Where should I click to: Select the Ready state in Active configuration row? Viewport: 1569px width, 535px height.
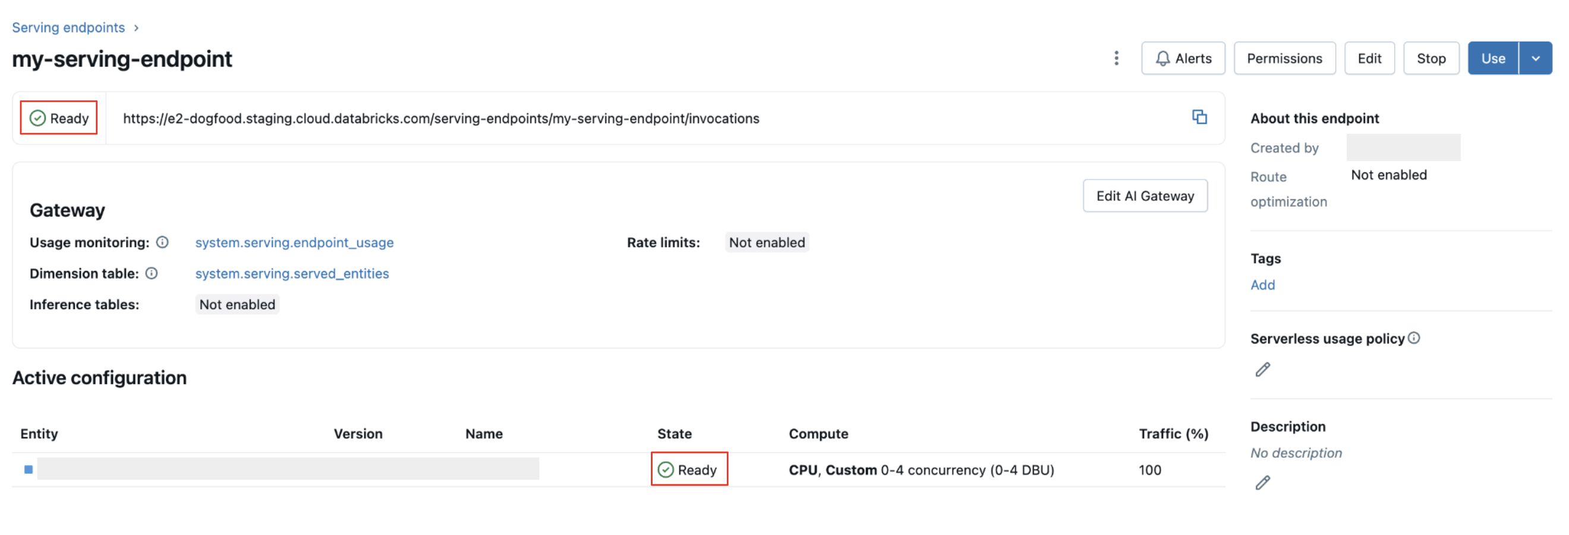pyautogui.click(x=689, y=469)
